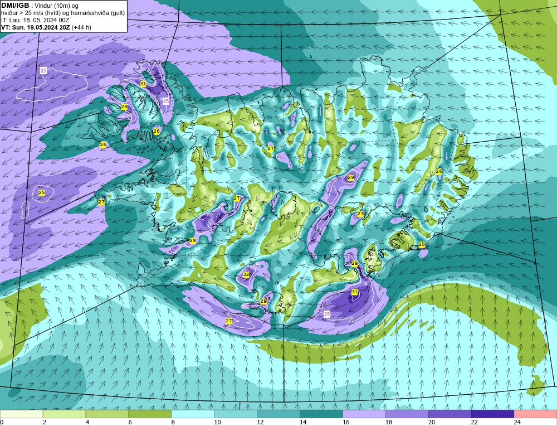Click the light cyan 8–10 m/s legend swatch
The image size is (557, 426).
(193, 414)
